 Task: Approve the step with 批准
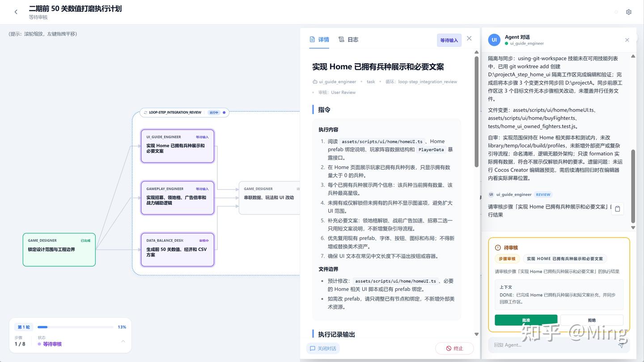(x=526, y=320)
